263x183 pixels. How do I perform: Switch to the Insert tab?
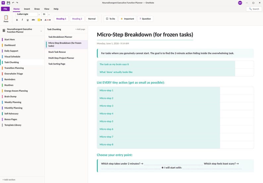coord(27,9)
